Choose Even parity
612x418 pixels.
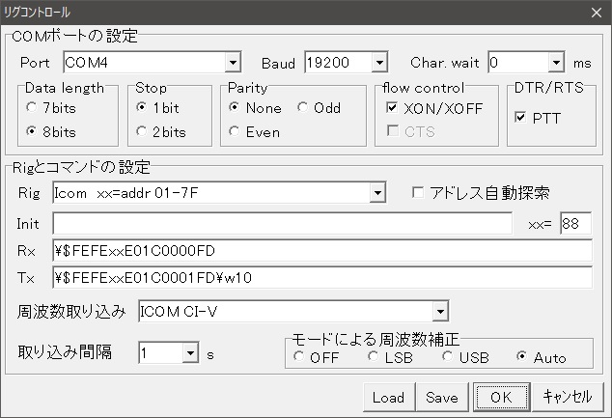point(235,130)
